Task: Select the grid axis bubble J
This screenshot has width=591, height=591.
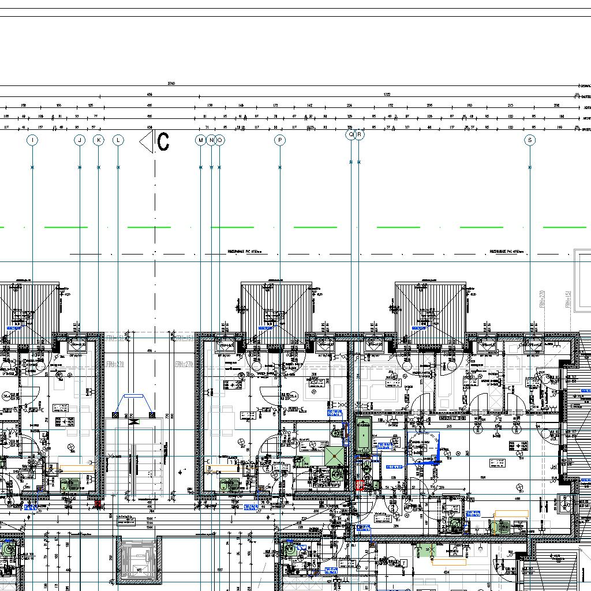Action: coord(80,140)
